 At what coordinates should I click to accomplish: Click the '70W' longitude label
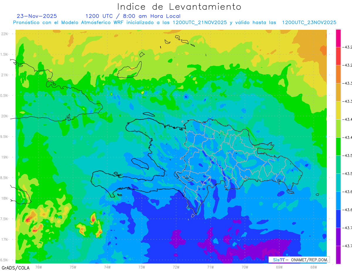click(x=245, y=267)
